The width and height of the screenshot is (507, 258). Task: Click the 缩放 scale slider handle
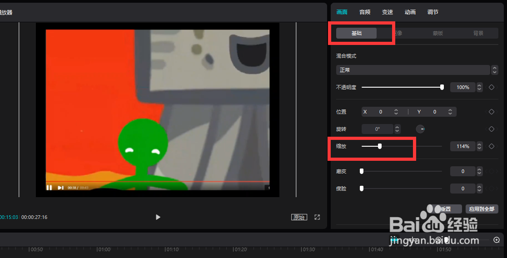click(x=380, y=146)
